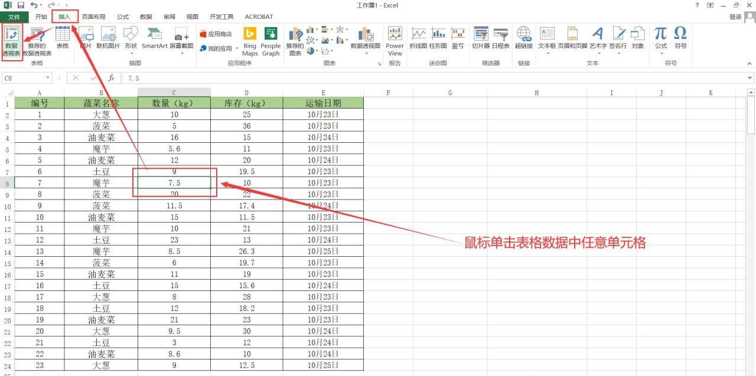Insert 艺术字 WordArt
This screenshot has height=376, width=756.
click(598, 40)
